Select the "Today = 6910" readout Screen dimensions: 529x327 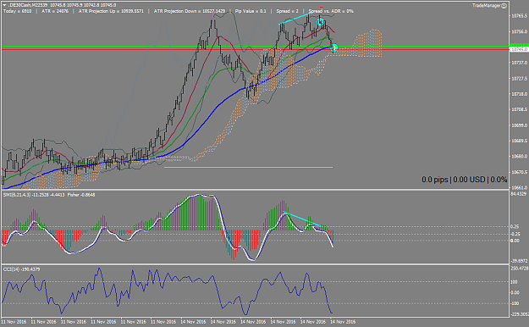[18, 11]
